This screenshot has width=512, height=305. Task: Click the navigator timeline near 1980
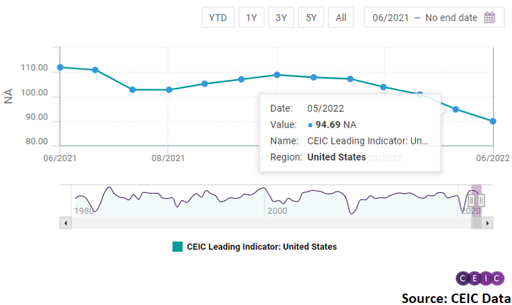pos(84,200)
